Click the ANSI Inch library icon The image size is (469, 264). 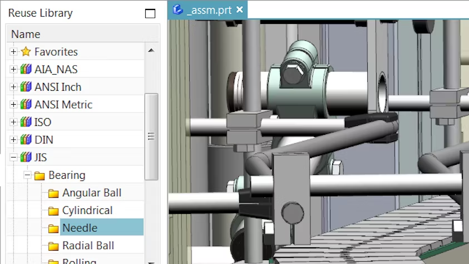click(x=26, y=87)
